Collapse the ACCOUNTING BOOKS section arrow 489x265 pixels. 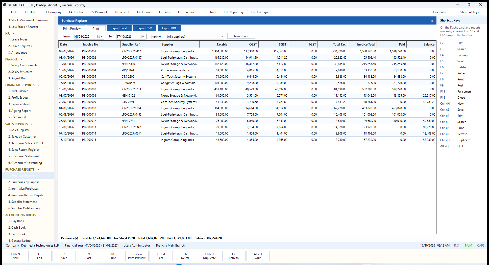click(40, 215)
